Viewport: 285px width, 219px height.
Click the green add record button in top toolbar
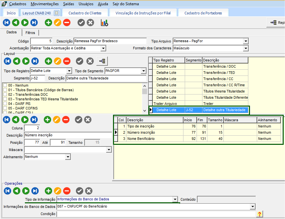(x=48, y=23)
